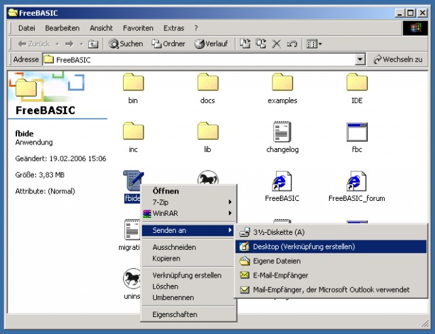The image size is (435, 334).
Task: Send to E-Mail-Empfänger
Action: [x=331, y=275]
